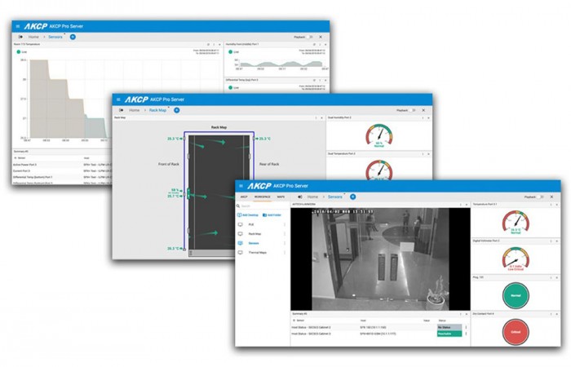Screen dimensions: 571x367
Task: Switch to the WORKSPACE tab
Action: coord(263,197)
